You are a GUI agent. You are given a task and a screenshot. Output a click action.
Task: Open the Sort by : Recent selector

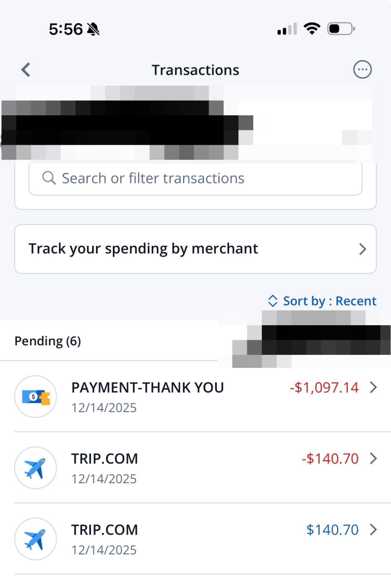click(x=329, y=301)
